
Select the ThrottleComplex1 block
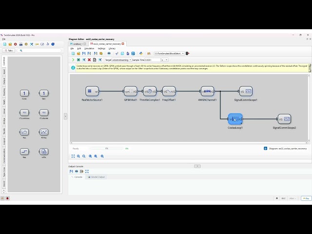tap(150, 91)
